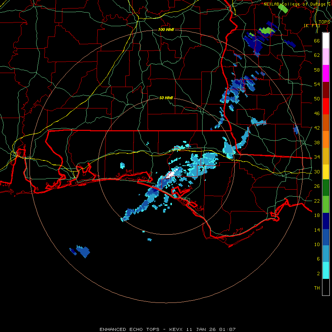The width and height of the screenshot is (332, 332).
Task: Click the '54' scale label
Action: [x=317, y=84]
